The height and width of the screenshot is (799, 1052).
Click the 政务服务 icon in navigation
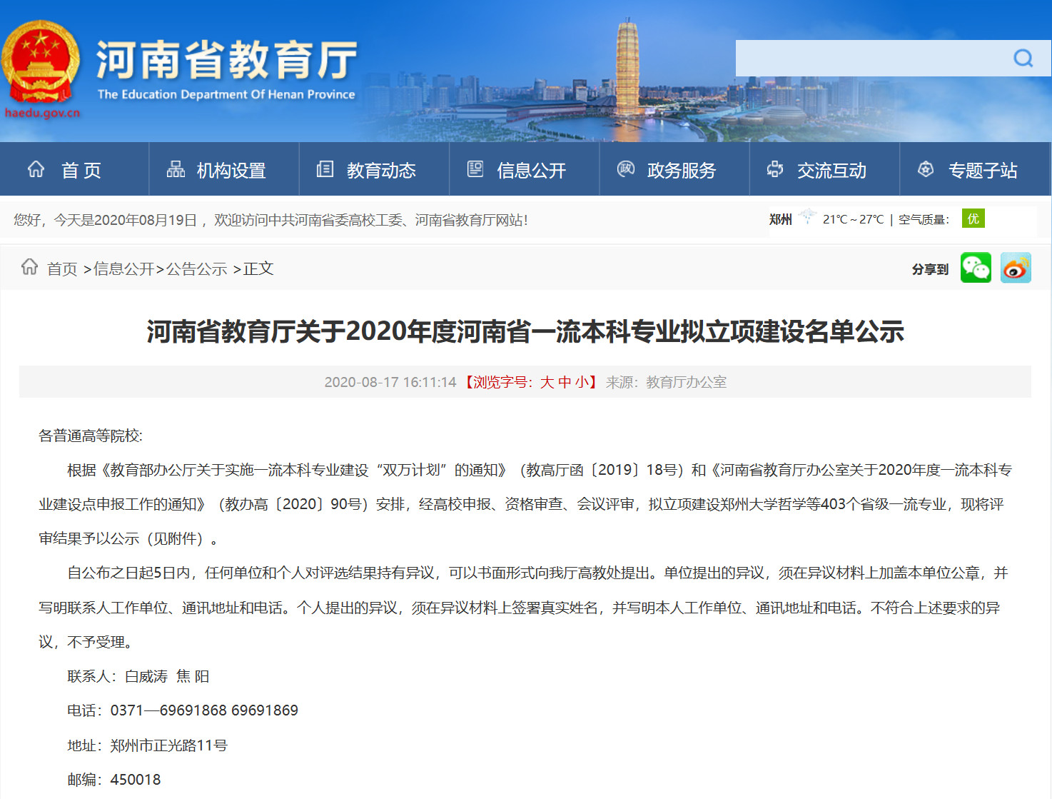point(626,169)
